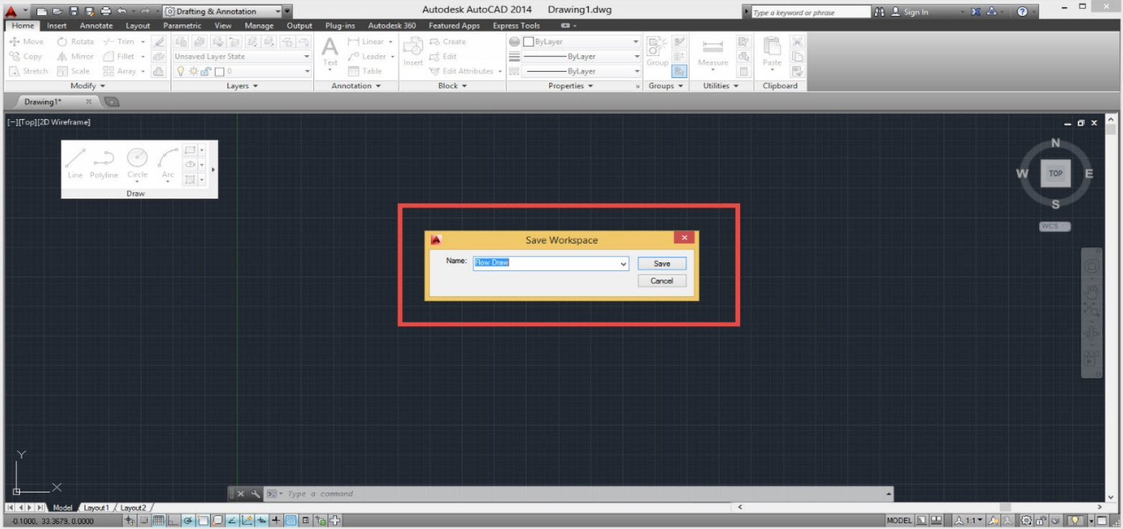Open the Parametric ribbon tab

(182, 26)
